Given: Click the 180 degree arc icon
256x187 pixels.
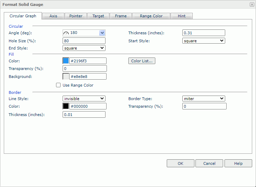Looking at the screenshot, I should [66, 33].
